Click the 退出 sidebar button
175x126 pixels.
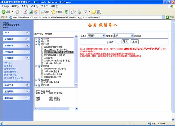17,33
